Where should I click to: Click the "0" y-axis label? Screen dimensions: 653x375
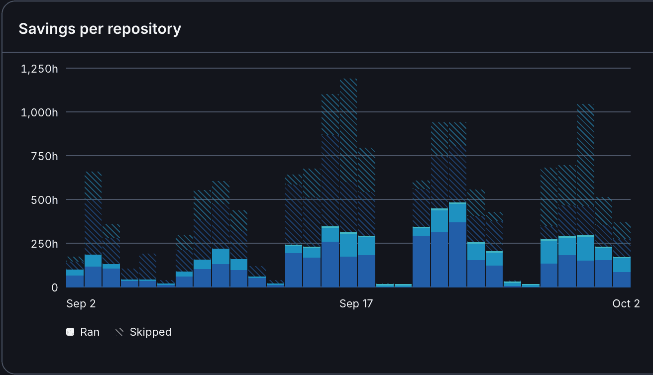click(x=55, y=287)
